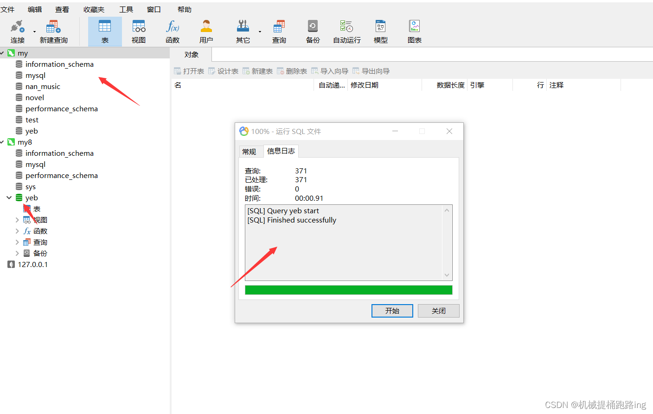The height and width of the screenshot is (414, 653).
Task: Select the 127.0.0.1 connection in tree
Action: 32,264
